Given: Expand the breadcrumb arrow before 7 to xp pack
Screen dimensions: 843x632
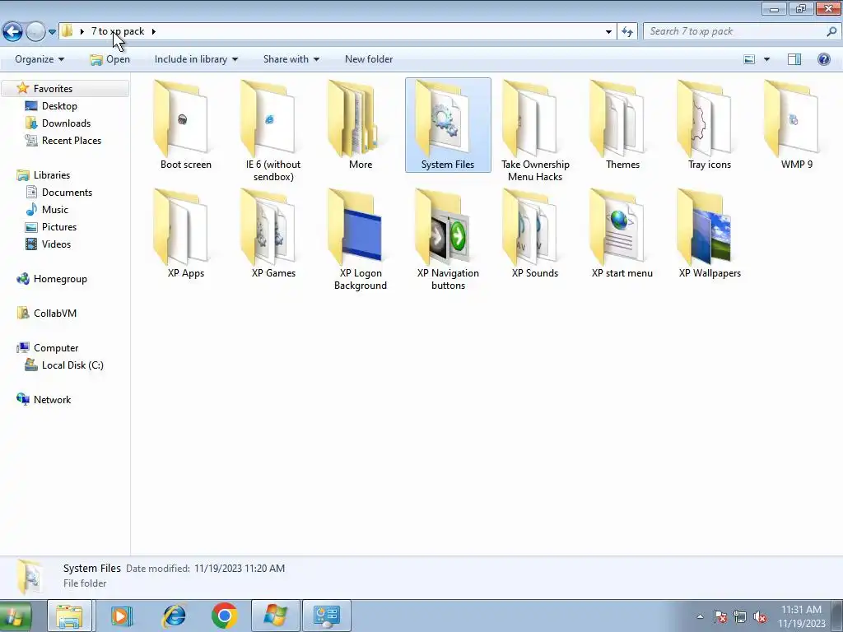Looking at the screenshot, I should click(82, 31).
